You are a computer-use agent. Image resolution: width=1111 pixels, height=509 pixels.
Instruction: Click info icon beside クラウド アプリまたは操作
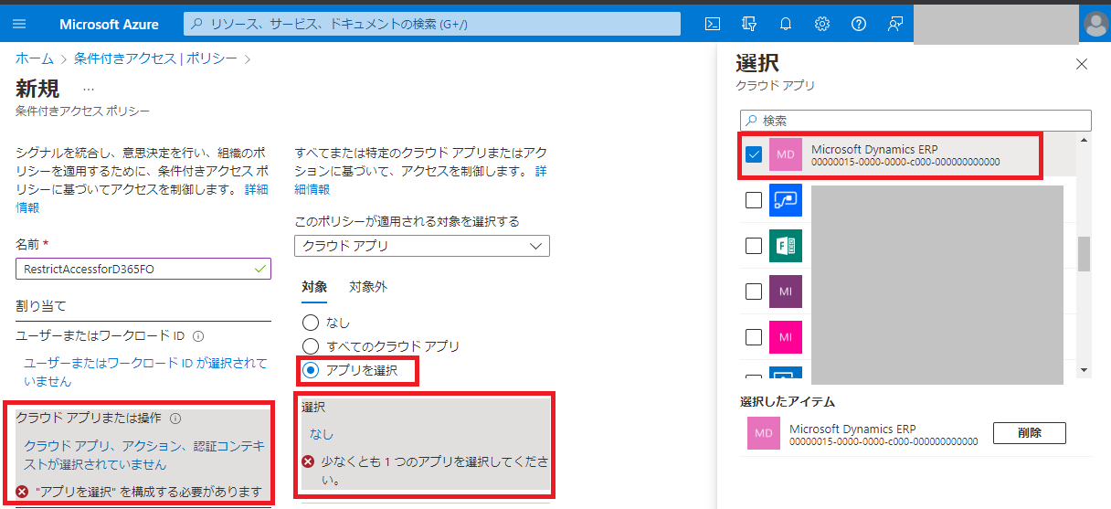[x=175, y=418]
